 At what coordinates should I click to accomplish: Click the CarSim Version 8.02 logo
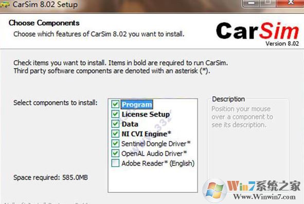click(258, 34)
